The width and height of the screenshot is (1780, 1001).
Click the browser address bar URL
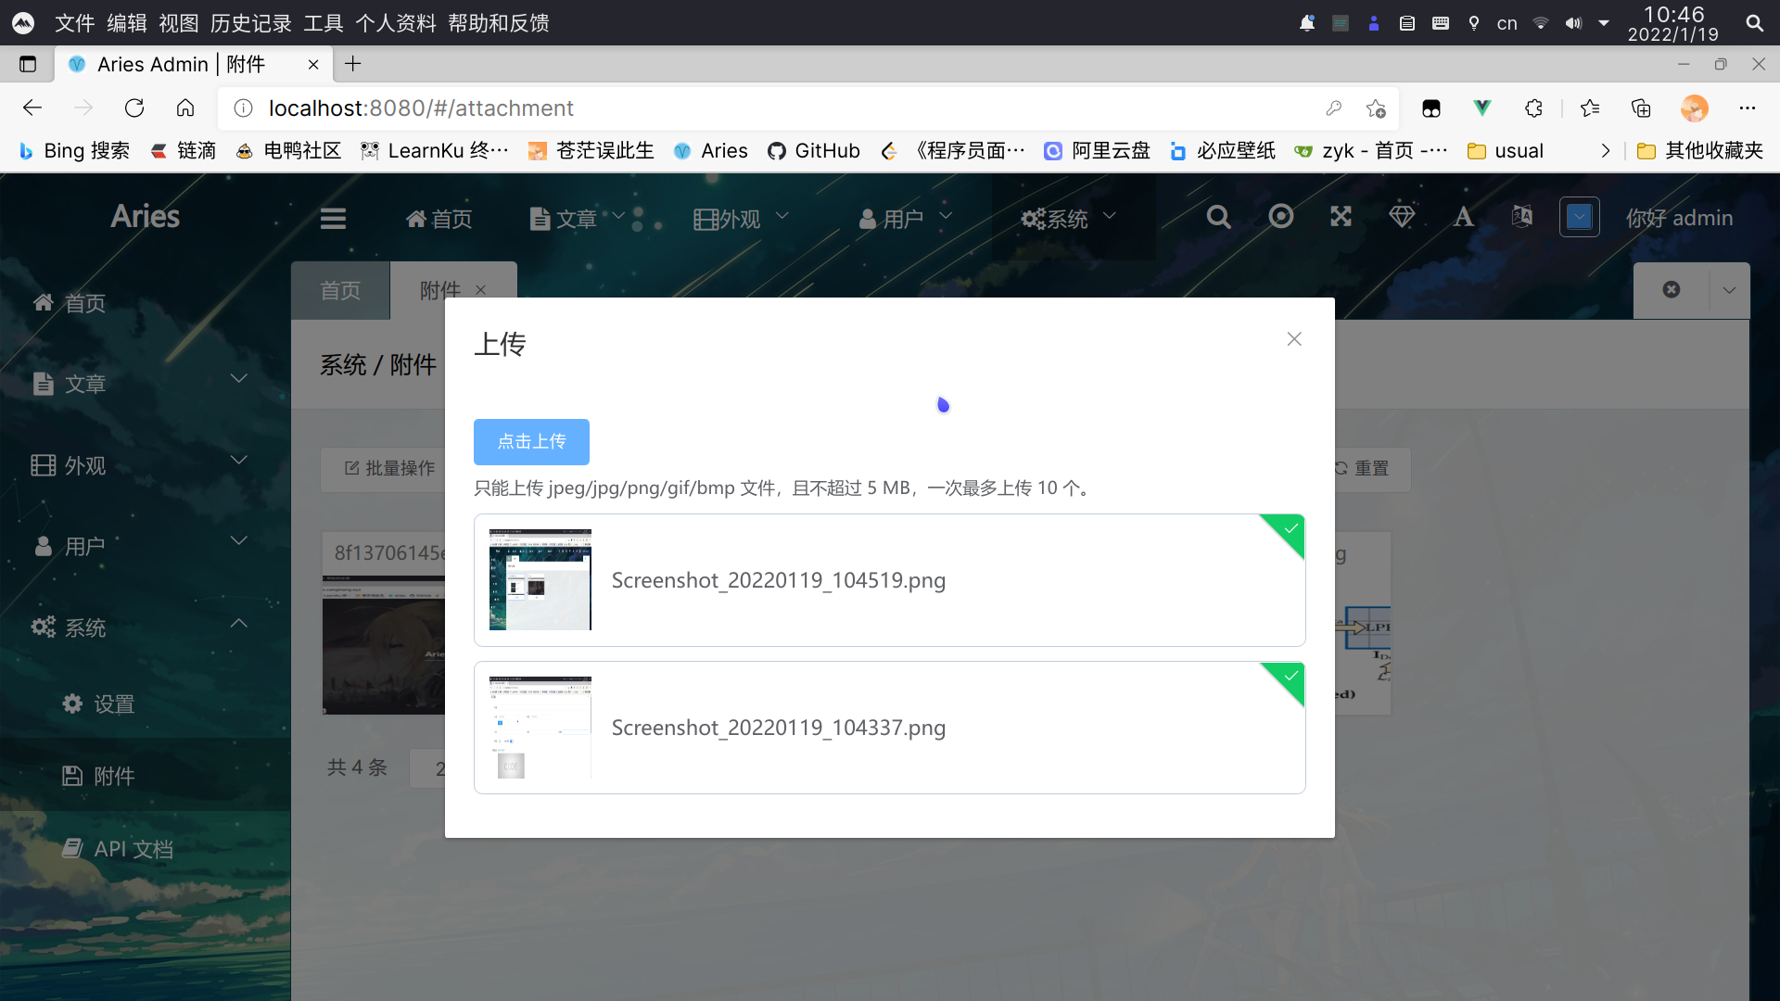point(421,108)
